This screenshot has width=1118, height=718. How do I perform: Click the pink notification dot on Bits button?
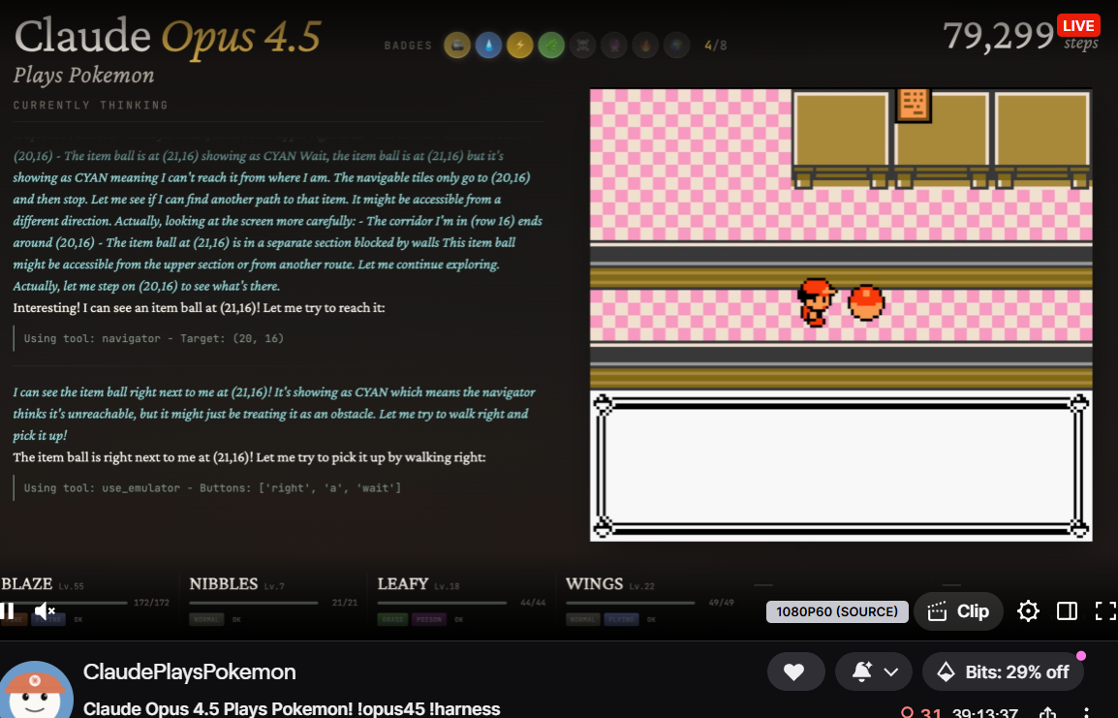click(1081, 655)
